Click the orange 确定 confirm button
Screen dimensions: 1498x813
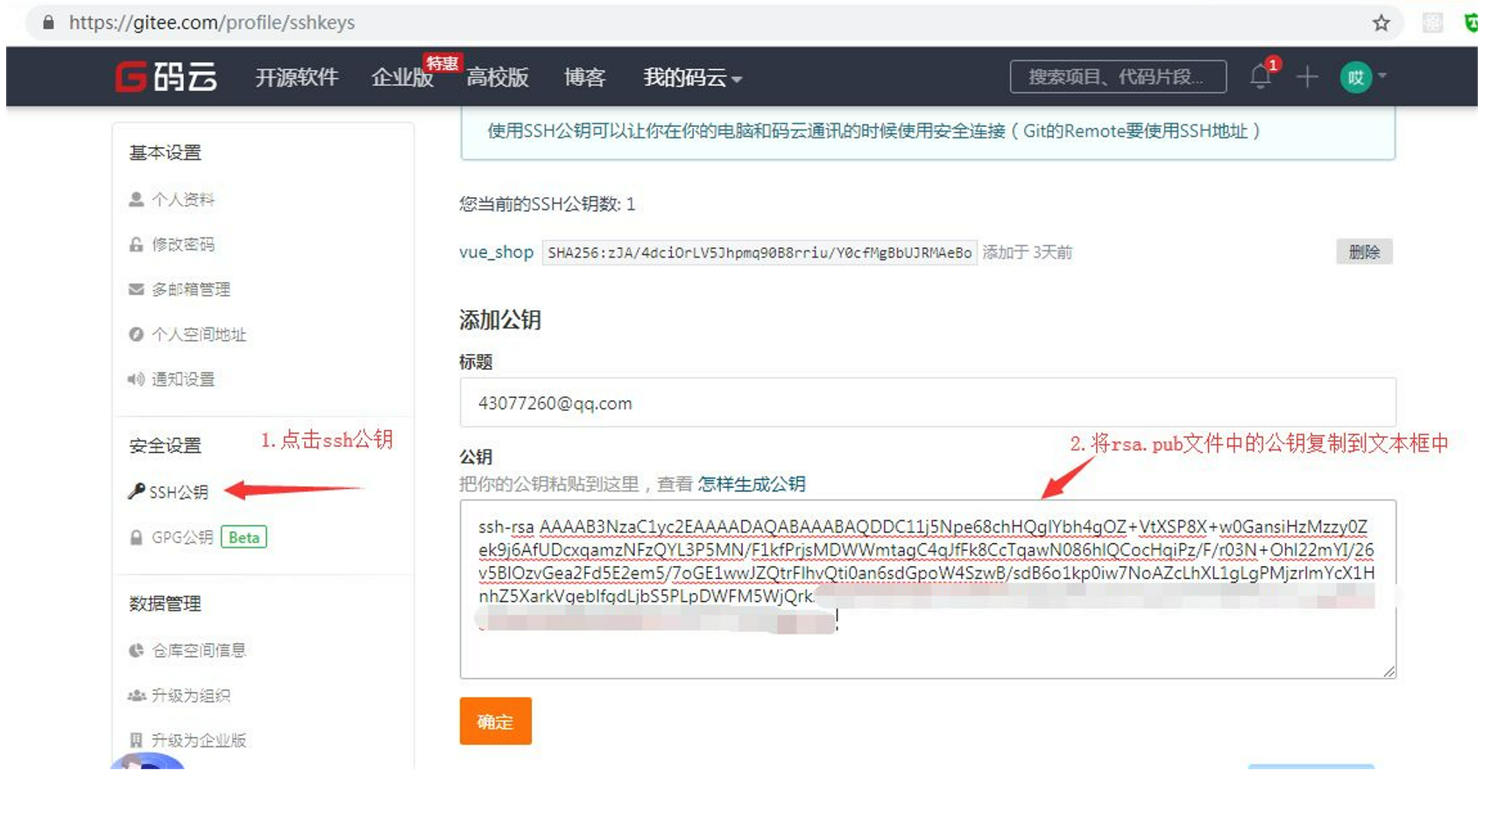(x=495, y=721)
